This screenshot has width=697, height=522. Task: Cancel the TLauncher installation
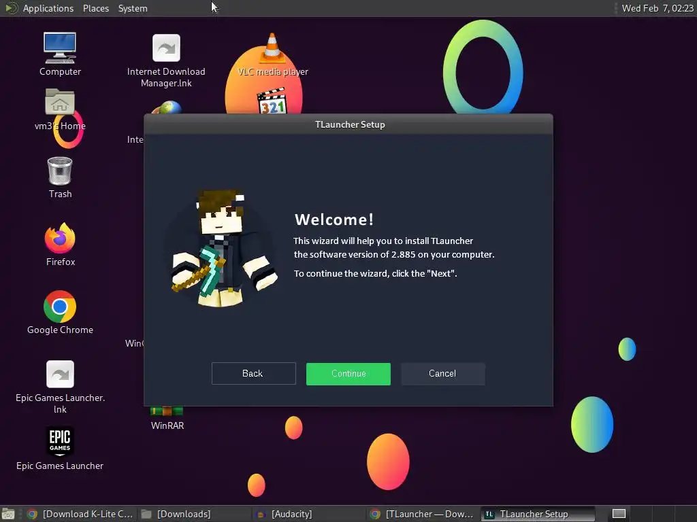point(442,374)
